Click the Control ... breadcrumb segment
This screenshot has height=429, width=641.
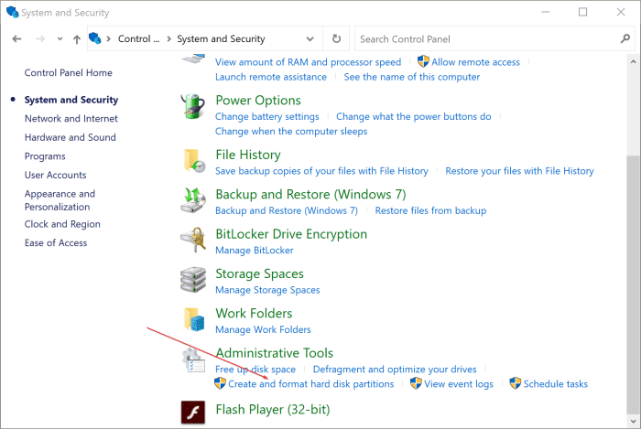tap(138, 38)
